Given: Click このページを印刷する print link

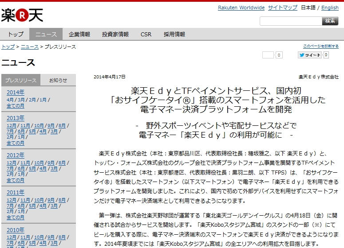Looking at the screenshot, I should [x=320, y=46].
